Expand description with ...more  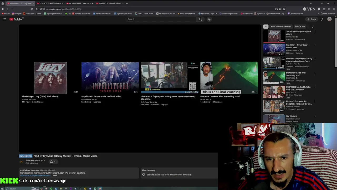(54, 175)
